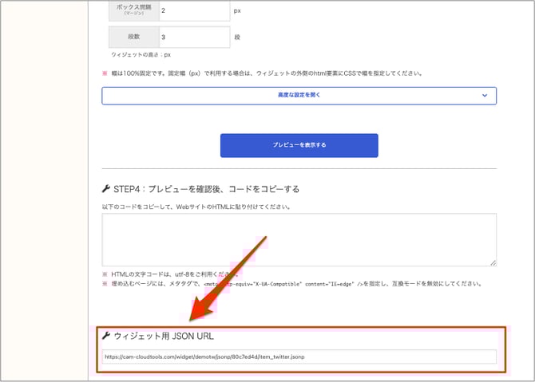Expand the 高度な設定を開く section

[299, 95]
